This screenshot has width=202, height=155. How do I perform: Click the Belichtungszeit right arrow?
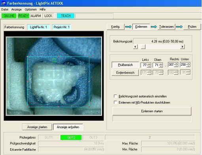click(182, 47)
